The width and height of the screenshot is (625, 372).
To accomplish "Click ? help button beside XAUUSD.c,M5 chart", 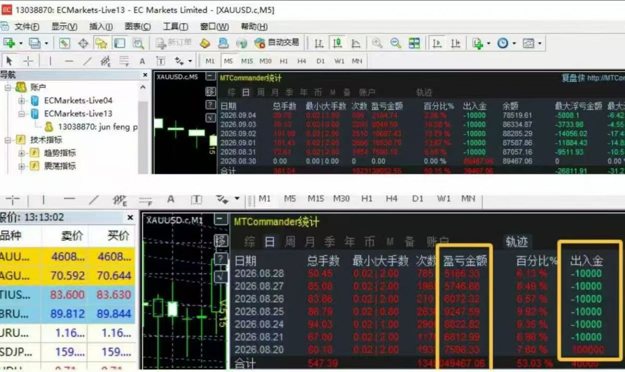I will (210, 105).
